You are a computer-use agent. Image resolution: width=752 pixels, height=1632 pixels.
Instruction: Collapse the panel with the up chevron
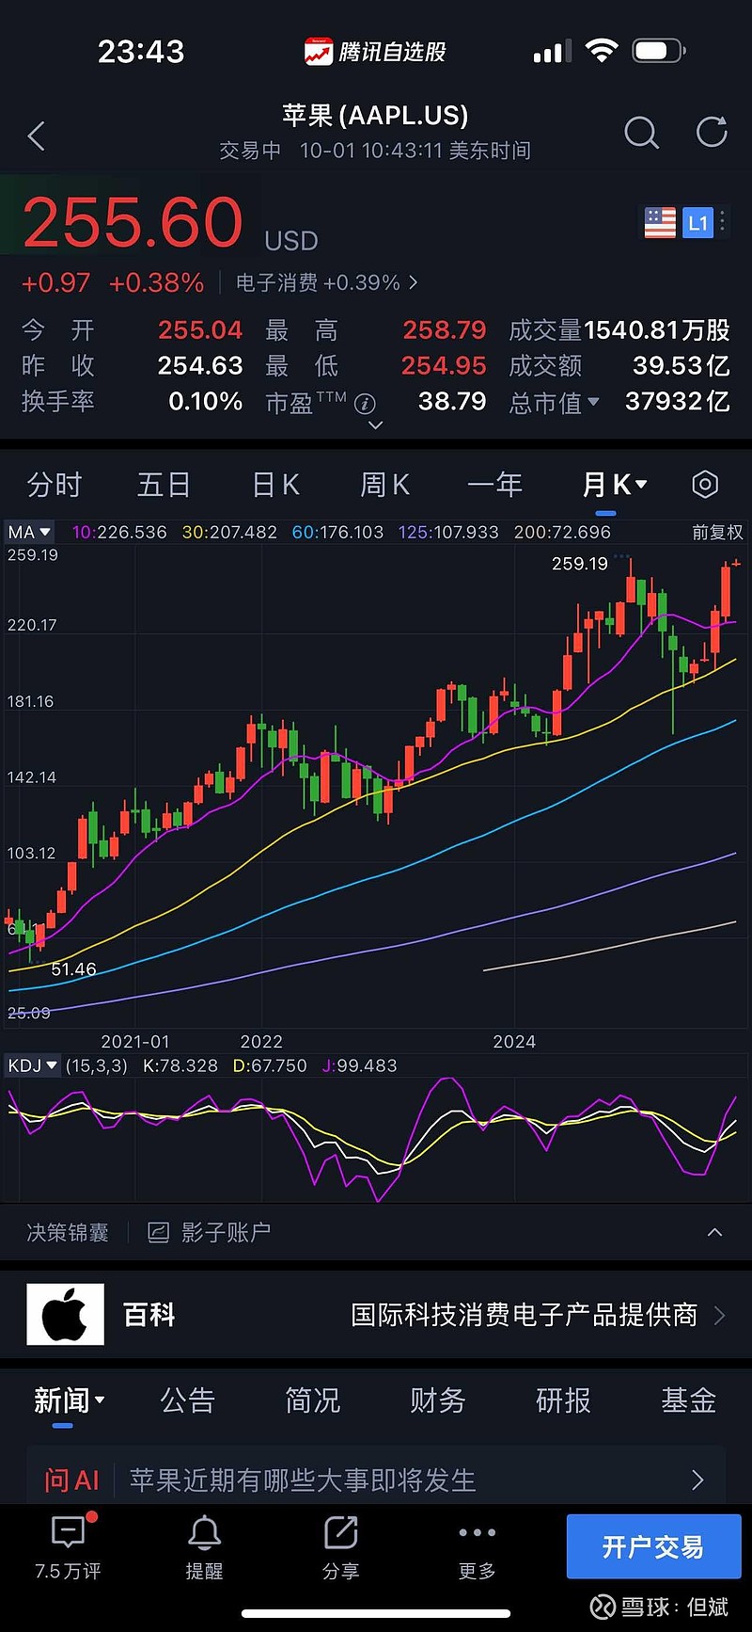(x=714, y=1232)
